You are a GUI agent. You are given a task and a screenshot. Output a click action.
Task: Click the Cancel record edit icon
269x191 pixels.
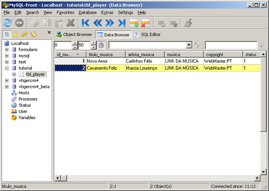click(174, 24)
